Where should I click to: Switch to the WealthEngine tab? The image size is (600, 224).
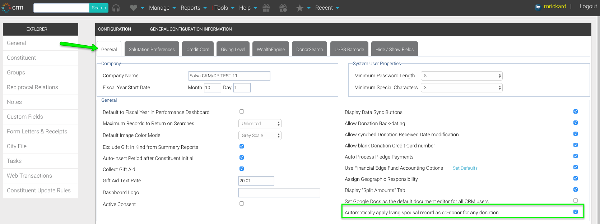[271, 49]
